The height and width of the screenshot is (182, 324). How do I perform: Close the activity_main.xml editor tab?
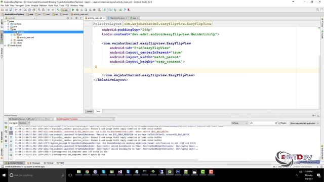pyautogui.click(x=104, y=18)
